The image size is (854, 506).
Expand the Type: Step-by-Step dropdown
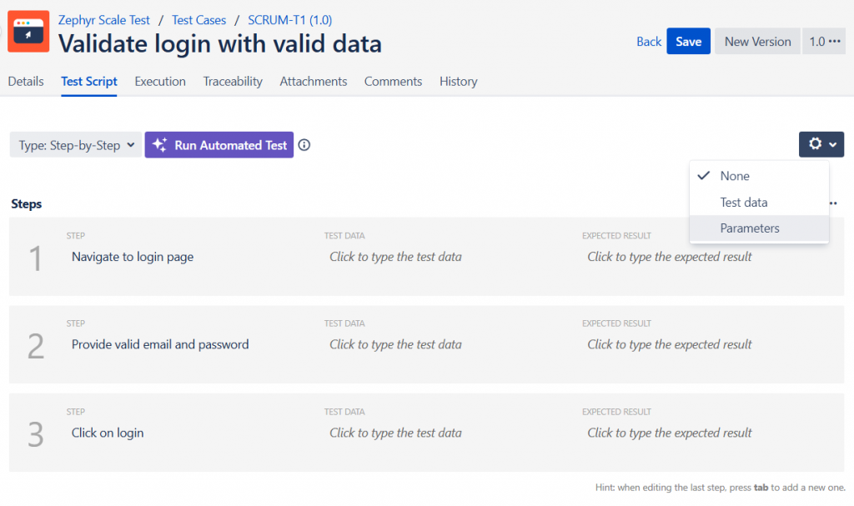pyautogui.click(x=76, y=145)
